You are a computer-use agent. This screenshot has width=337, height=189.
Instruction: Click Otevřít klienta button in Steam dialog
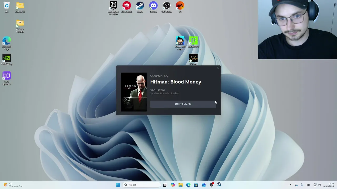click(183, 104)
